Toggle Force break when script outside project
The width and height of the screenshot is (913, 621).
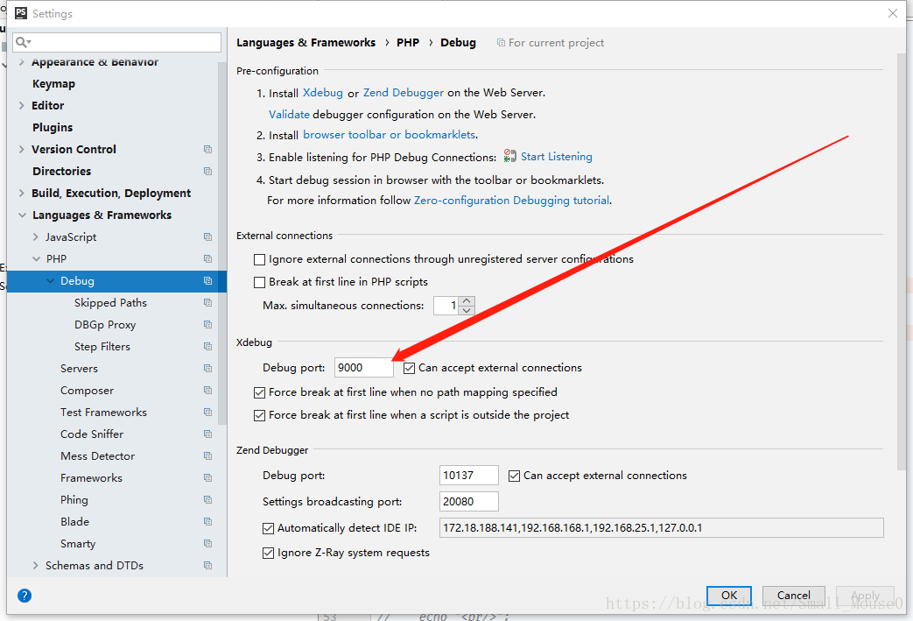click(260, 415)
